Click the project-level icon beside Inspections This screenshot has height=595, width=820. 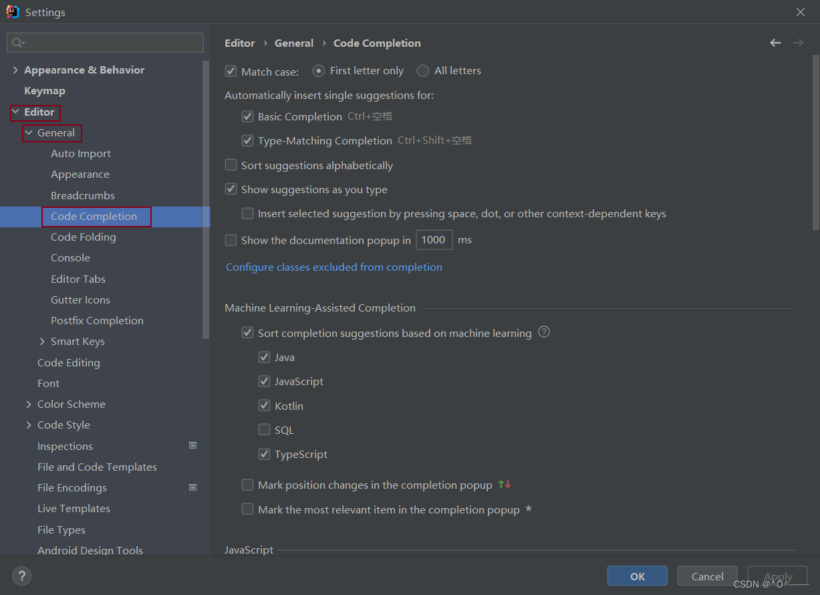(192, 445)
